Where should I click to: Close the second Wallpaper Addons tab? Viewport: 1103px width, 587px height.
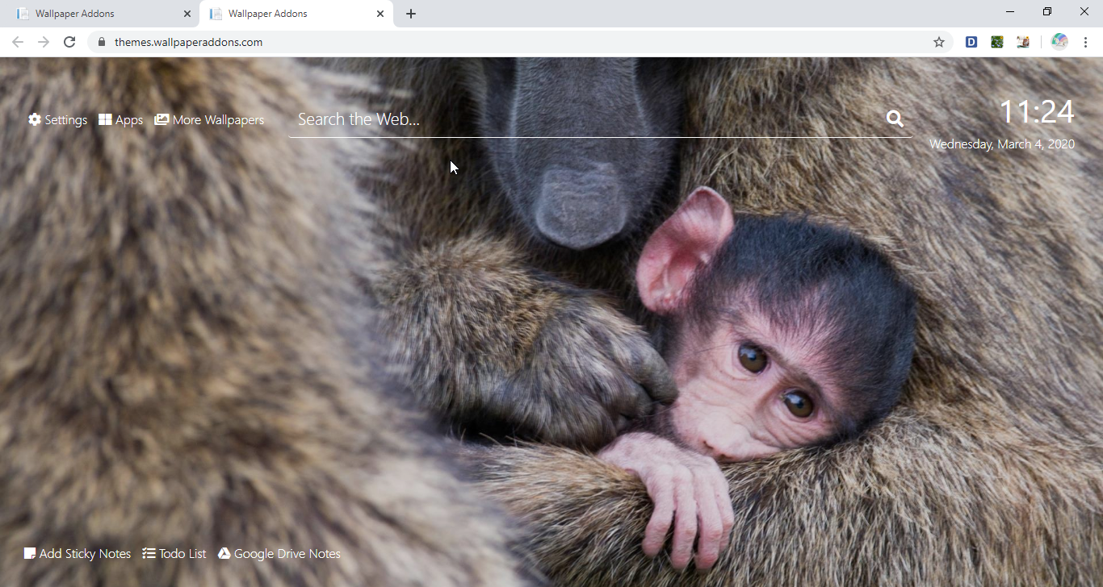380,14
